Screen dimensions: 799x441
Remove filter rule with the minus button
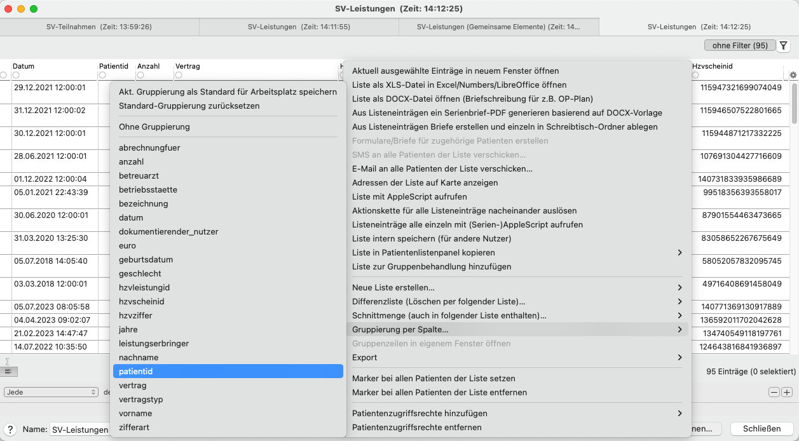point(774,393)
